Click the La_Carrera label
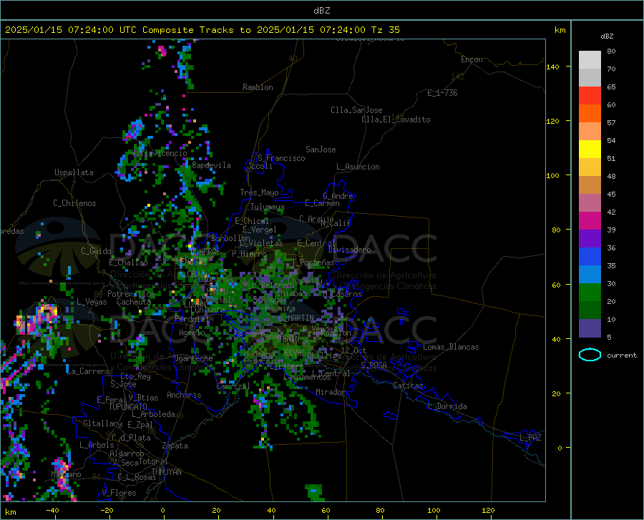The image size is (644, 520). [88, 371]
